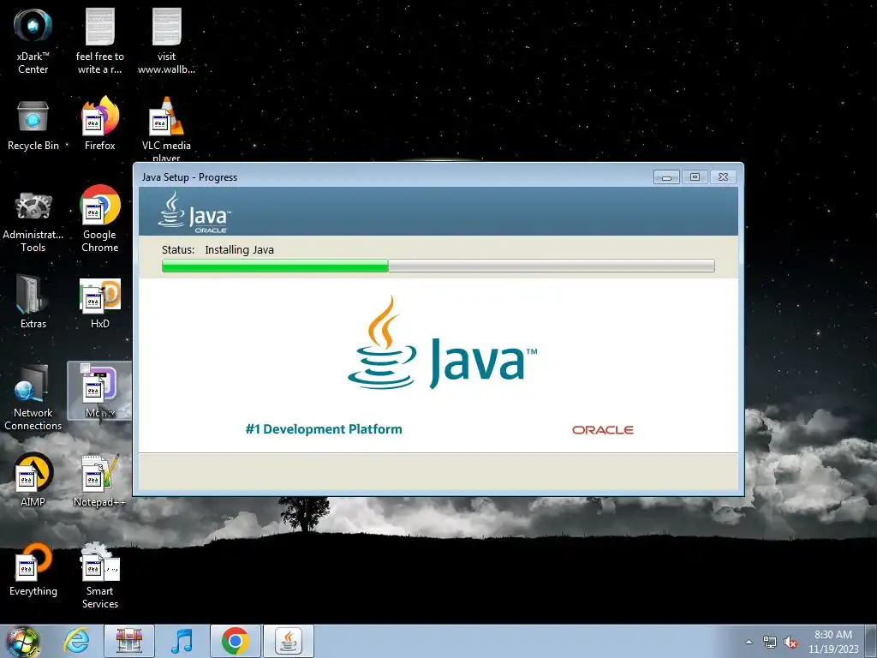Open the xDark Center desktop icon

(33, 40)
